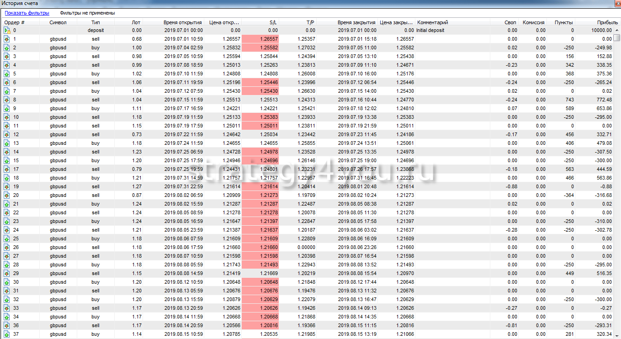
Task: Open the Показать фильтры link
Action: click(x=27, y=13)
